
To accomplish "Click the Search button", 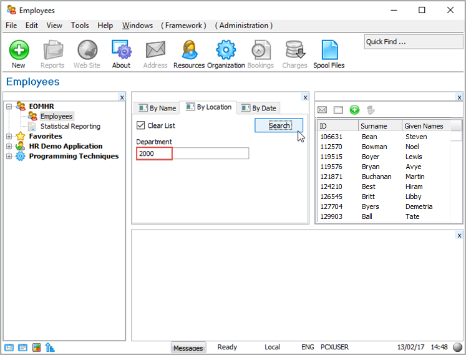I will [279, 125].
